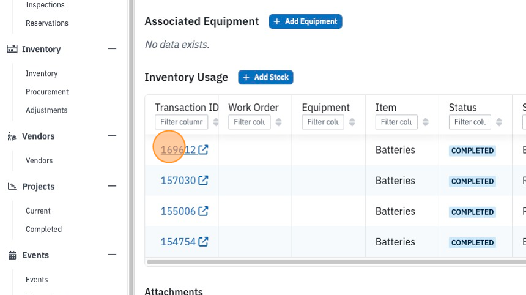Focus the Item filter field
The image size is (526, 295).
(x=396, y=122)
